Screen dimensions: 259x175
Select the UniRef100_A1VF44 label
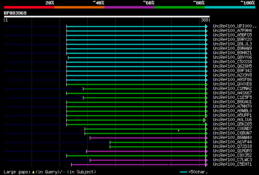coord(232,142)
